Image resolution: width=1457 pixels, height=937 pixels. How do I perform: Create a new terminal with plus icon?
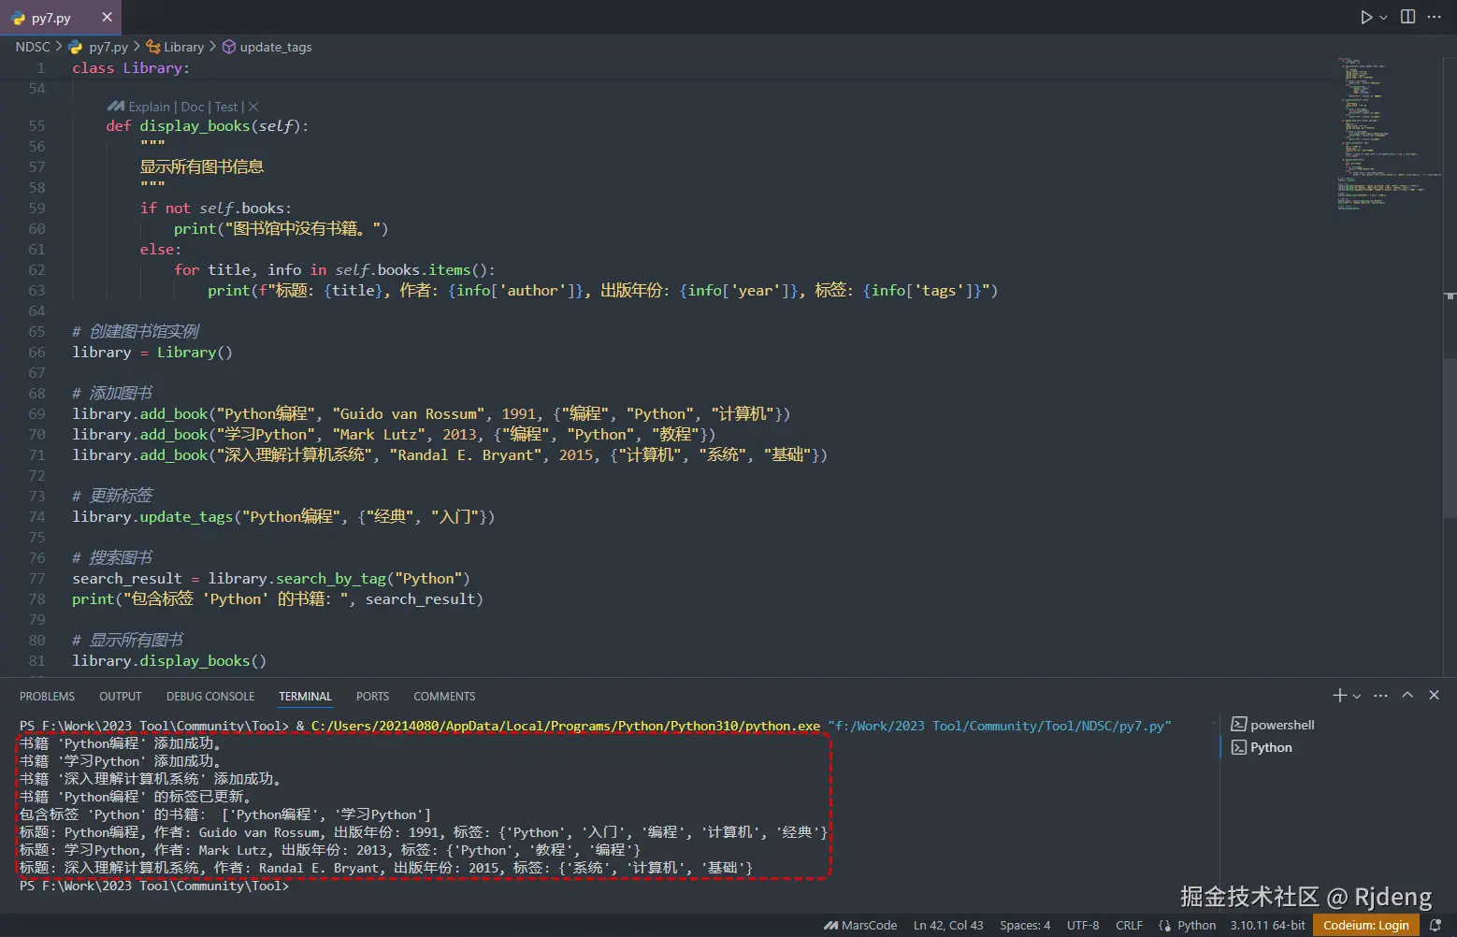click(x=1340, y=696)
